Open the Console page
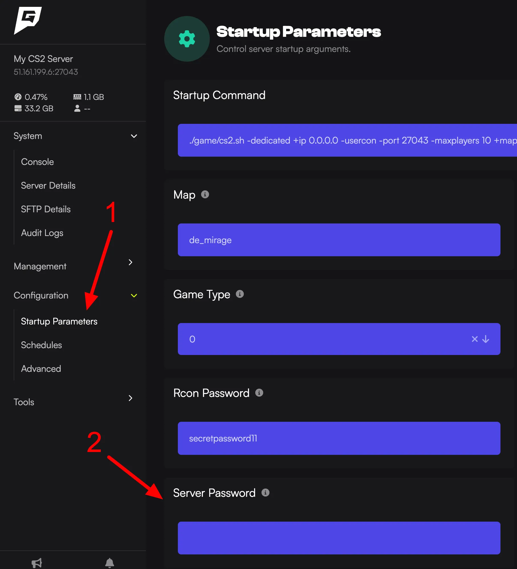 click(37, 162)
